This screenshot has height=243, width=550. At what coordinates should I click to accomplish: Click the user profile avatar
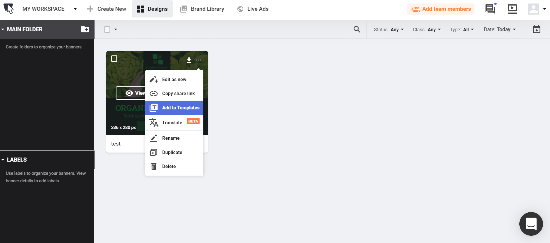tap(533, 9)
